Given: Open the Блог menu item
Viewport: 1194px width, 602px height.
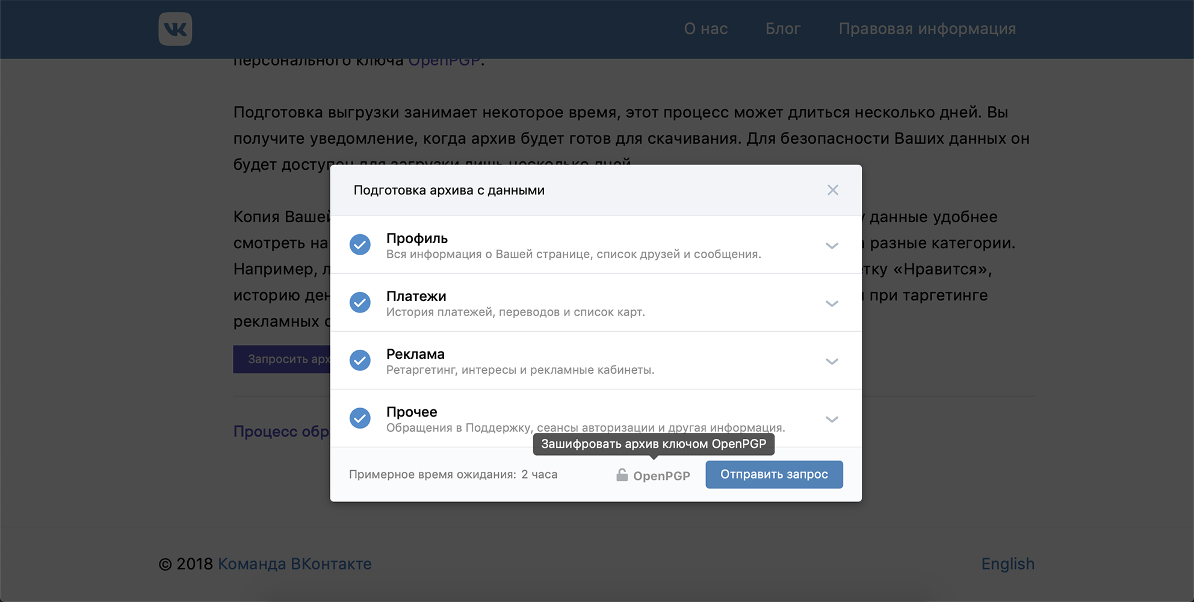Looking at the screenshot, I should [783, 29].
